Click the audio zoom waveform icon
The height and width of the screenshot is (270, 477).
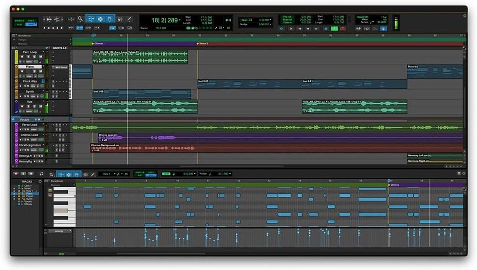49,19
